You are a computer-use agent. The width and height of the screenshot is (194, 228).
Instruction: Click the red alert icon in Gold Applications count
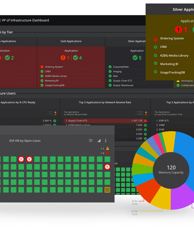(x=63, y=58)
